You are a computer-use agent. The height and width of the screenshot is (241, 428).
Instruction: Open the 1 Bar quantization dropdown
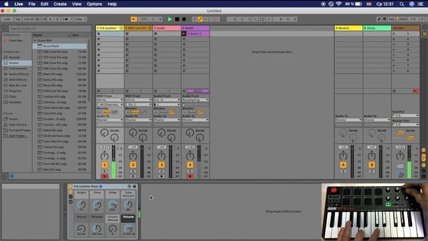pos(80,19)
